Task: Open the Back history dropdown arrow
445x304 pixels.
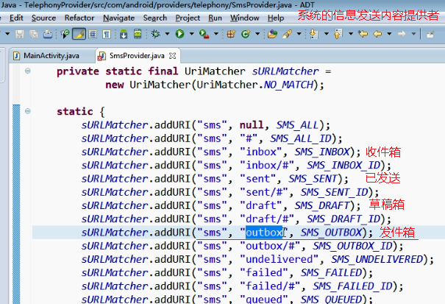Action: [x=389, y=34]
